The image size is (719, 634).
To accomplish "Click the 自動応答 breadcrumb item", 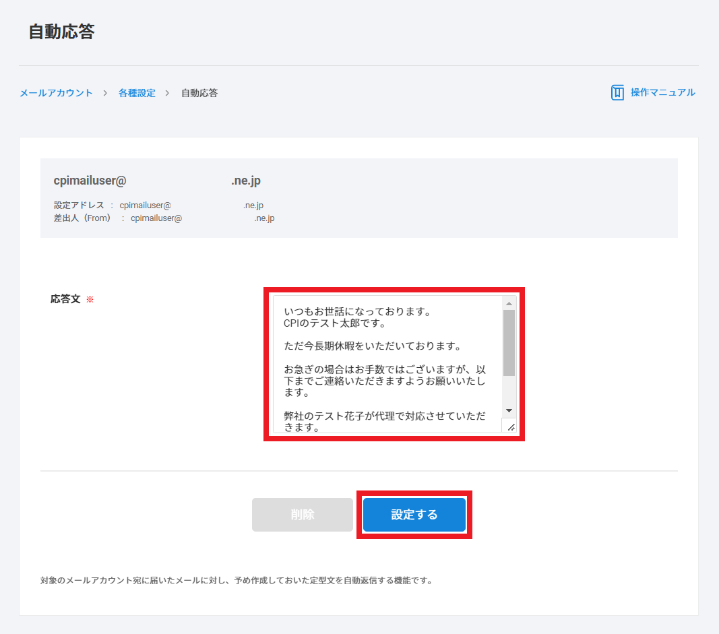I will [x=199, y=93].
